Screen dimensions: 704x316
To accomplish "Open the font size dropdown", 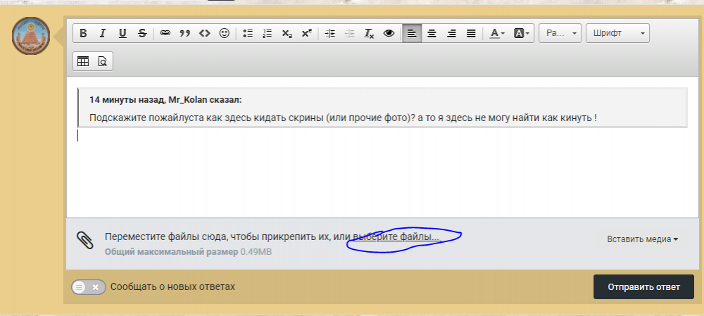I will click(x=560, y=33).
